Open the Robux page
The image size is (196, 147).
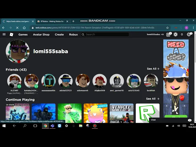click(73, 35)
